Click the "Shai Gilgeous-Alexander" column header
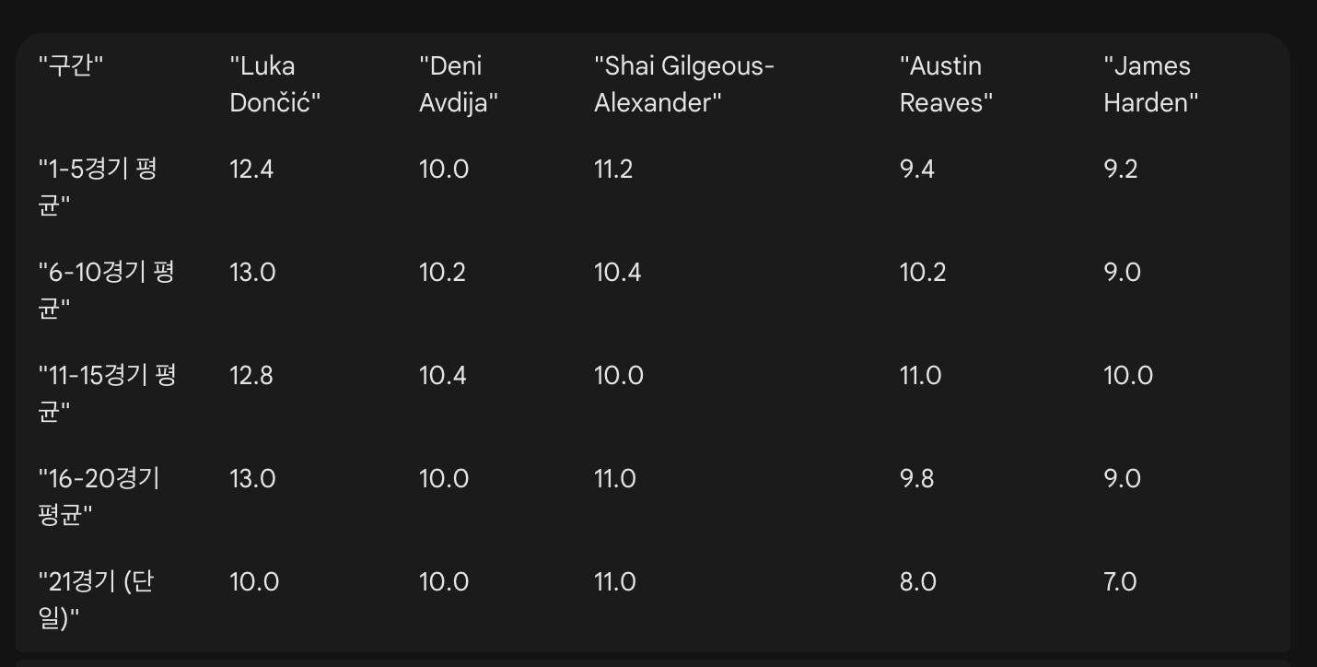Image resolution: width=1317 pixels, height=667 pixels. pyautogui.click(x=684, y=84)
